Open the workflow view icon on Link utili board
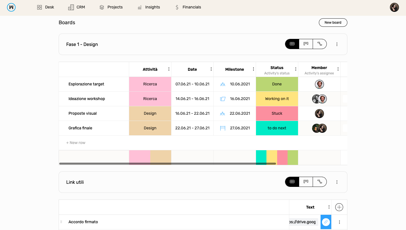 [319, 182]
